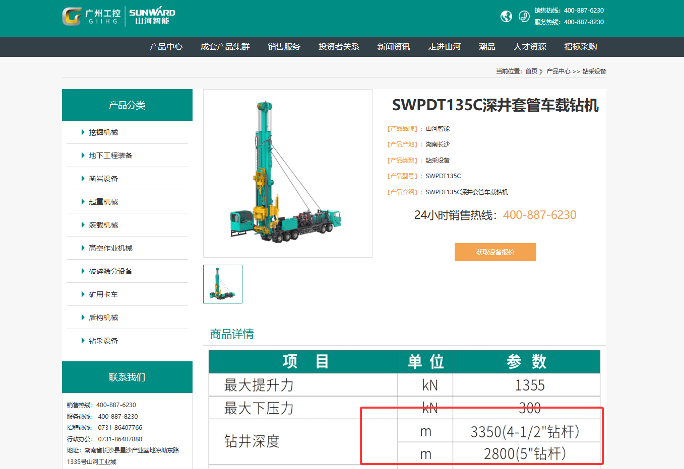The width and height of the screenshot is (684, 469).
Task: Open 潮品 menu item
Action: (487, 47)
